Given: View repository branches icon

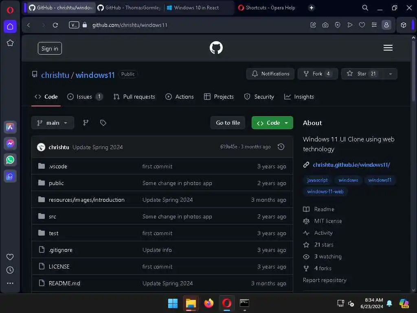Looking at the screenshot, I should pos(86,123).
